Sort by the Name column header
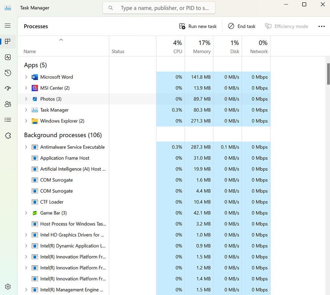 (63, 46)
